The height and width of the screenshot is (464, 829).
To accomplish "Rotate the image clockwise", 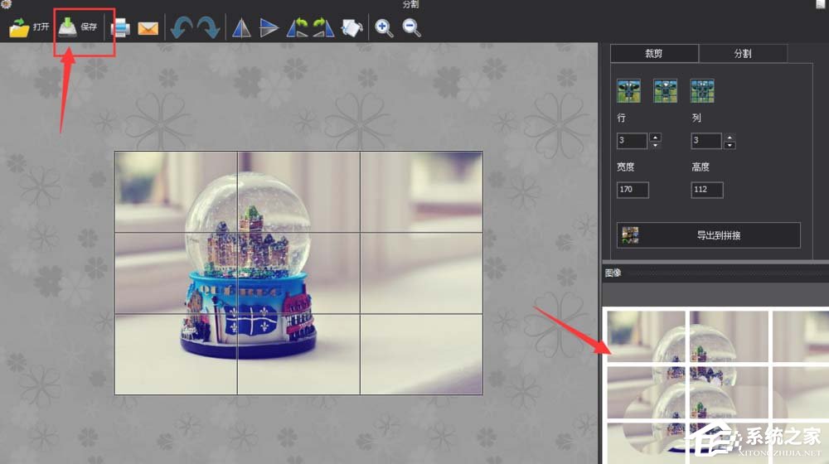I will (x=323, y=27).
